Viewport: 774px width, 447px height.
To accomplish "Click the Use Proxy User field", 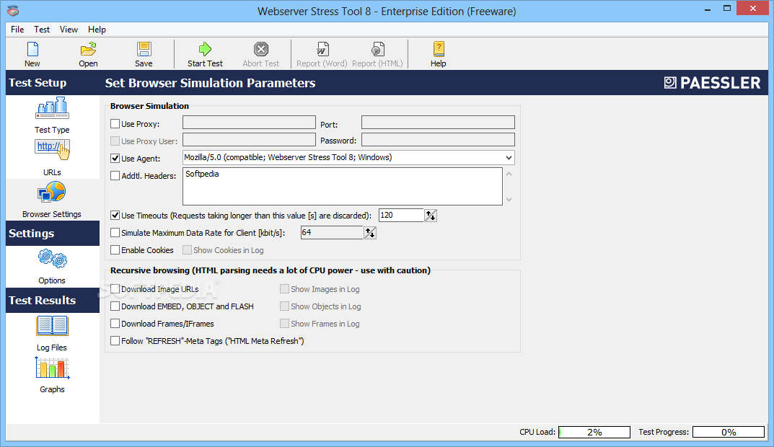I will [250, 140].
